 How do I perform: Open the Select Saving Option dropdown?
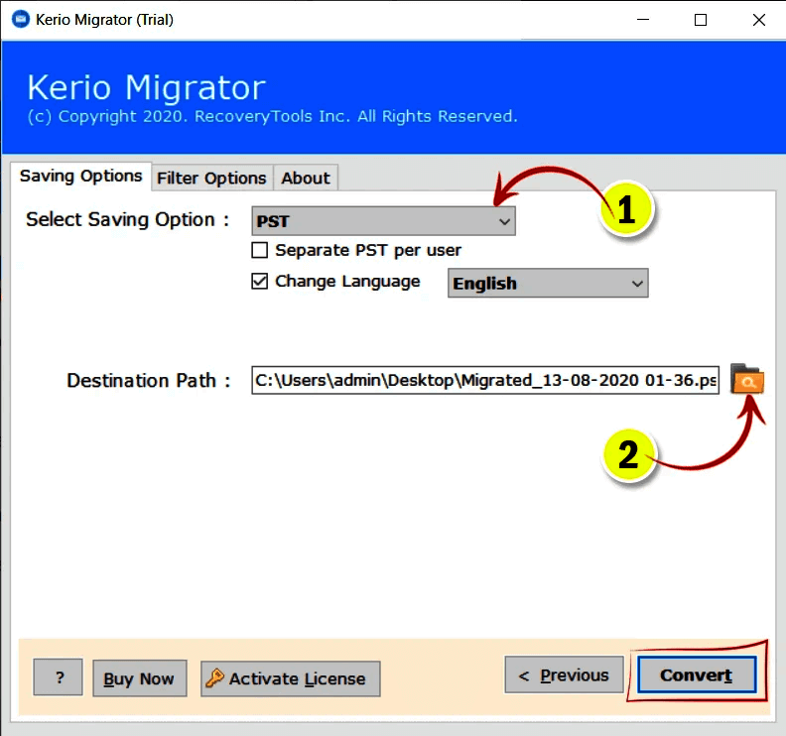point(383,221)
